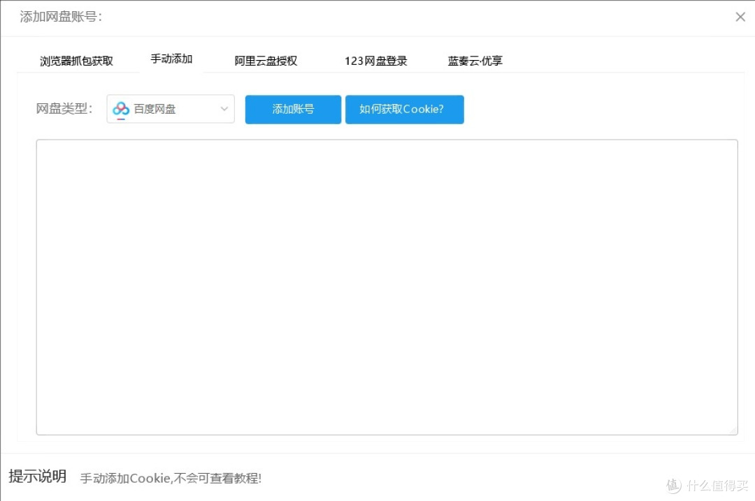
Task: Click the 网盘类型 field label
Action: click(63, 109)
